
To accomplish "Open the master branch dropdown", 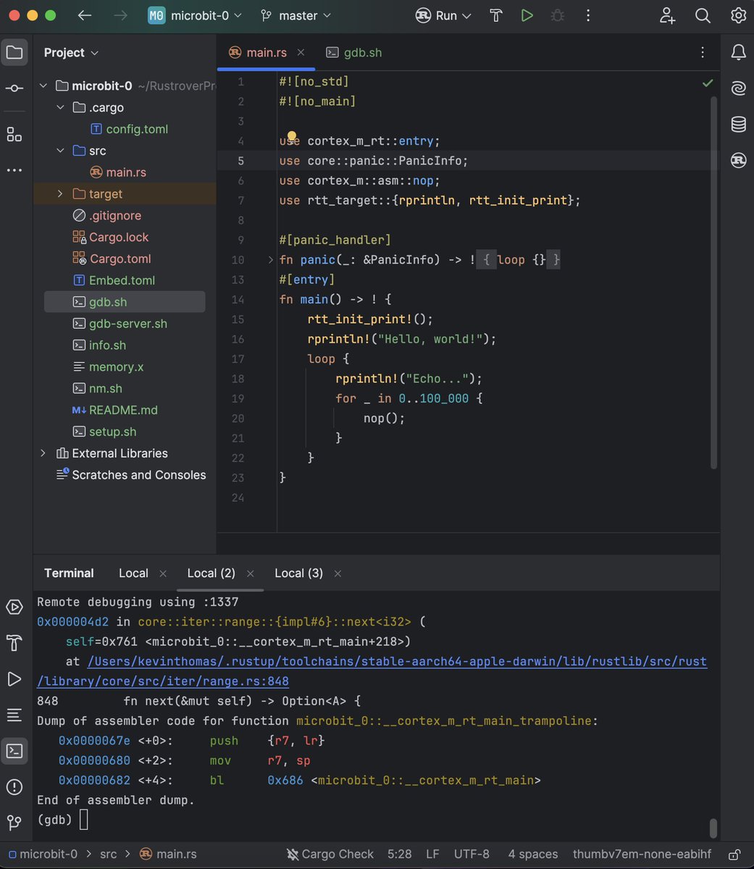I will (x=296, y=15).
